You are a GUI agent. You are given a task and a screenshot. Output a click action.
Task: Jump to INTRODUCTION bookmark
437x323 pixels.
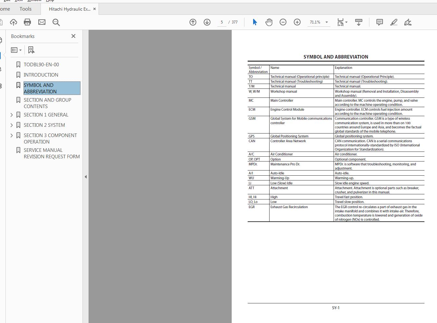click(41, 75)
